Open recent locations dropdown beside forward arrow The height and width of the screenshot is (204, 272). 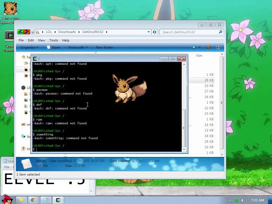click(33, 32)
